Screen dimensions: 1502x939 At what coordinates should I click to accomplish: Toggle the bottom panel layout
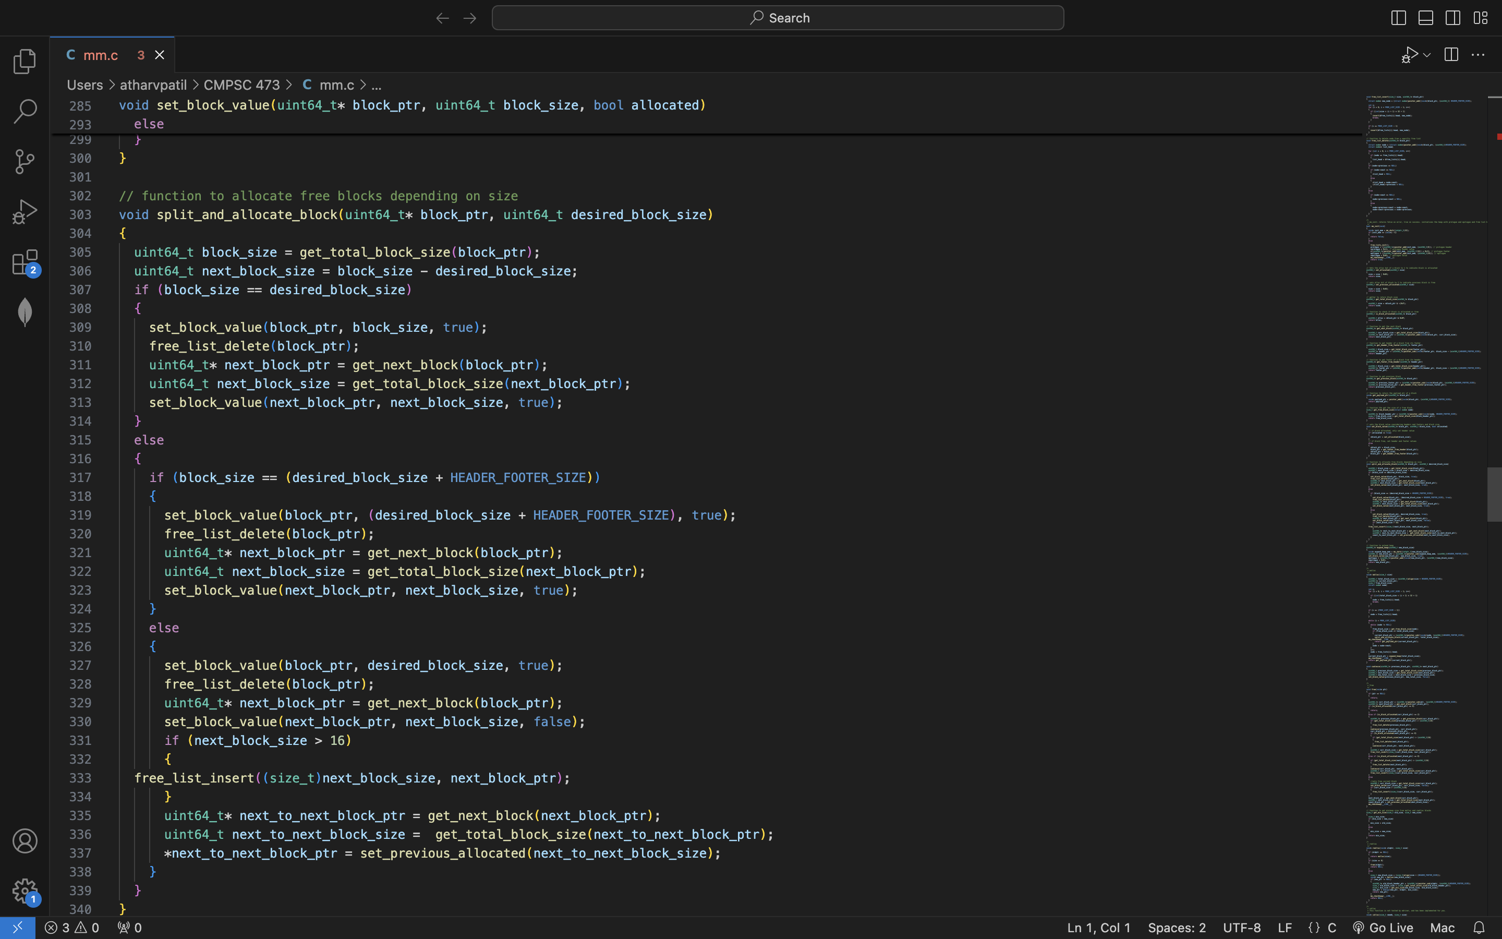point(1426,18)
